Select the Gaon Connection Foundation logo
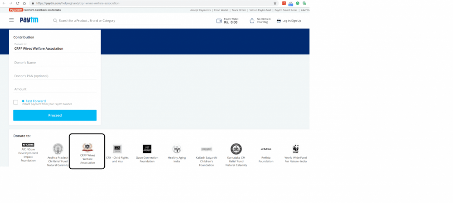The width and height of the screenshot is (453, 203). coord(147,149)
